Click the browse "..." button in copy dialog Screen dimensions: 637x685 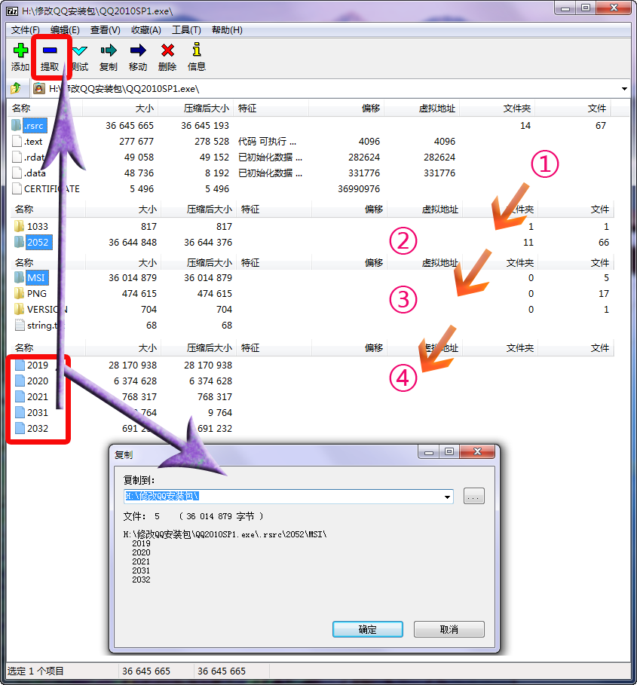coord(473,496)
